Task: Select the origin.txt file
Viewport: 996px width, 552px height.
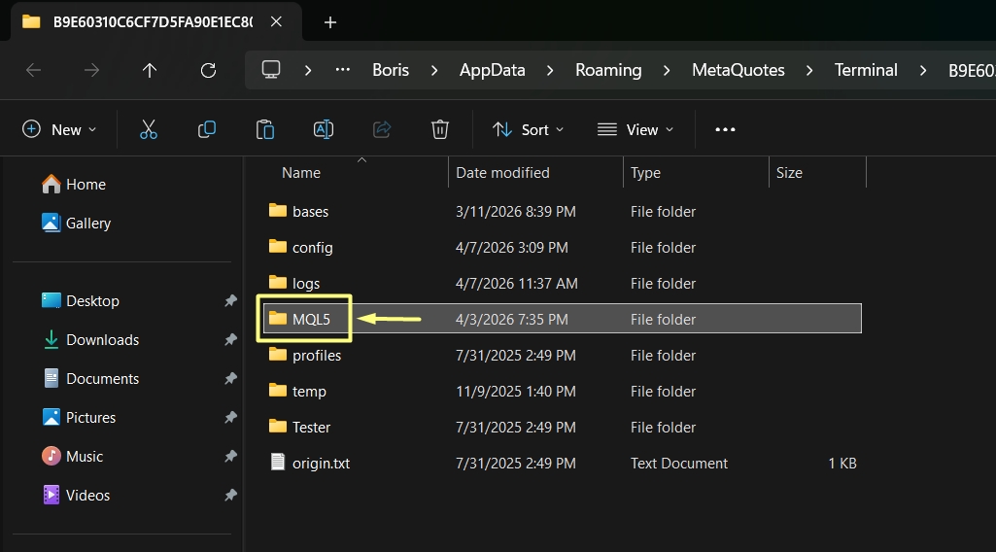Action: (321, 464)
